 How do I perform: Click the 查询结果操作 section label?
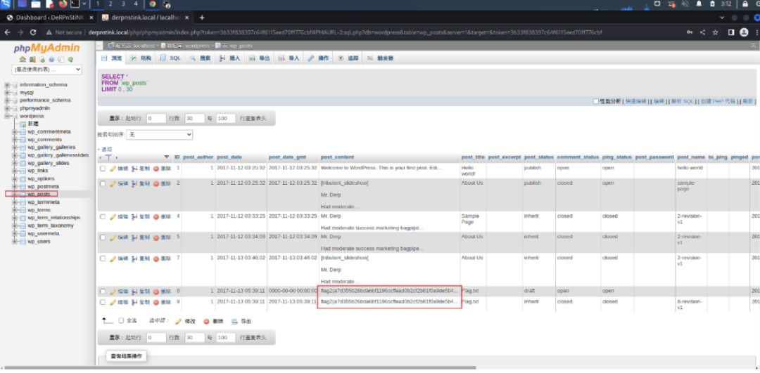[x=126, y=356]
